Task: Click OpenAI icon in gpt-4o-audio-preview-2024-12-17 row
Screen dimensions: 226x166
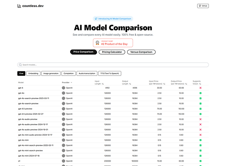Action: [x=64, y=124]
